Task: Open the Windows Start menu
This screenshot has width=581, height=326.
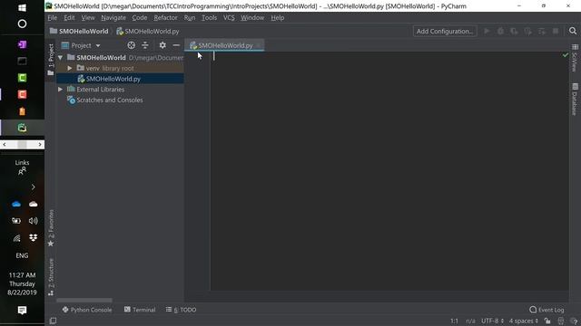Action: click(x=22, y=8)
